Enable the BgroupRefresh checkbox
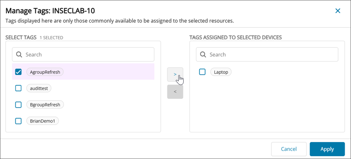 pos(18,105)
